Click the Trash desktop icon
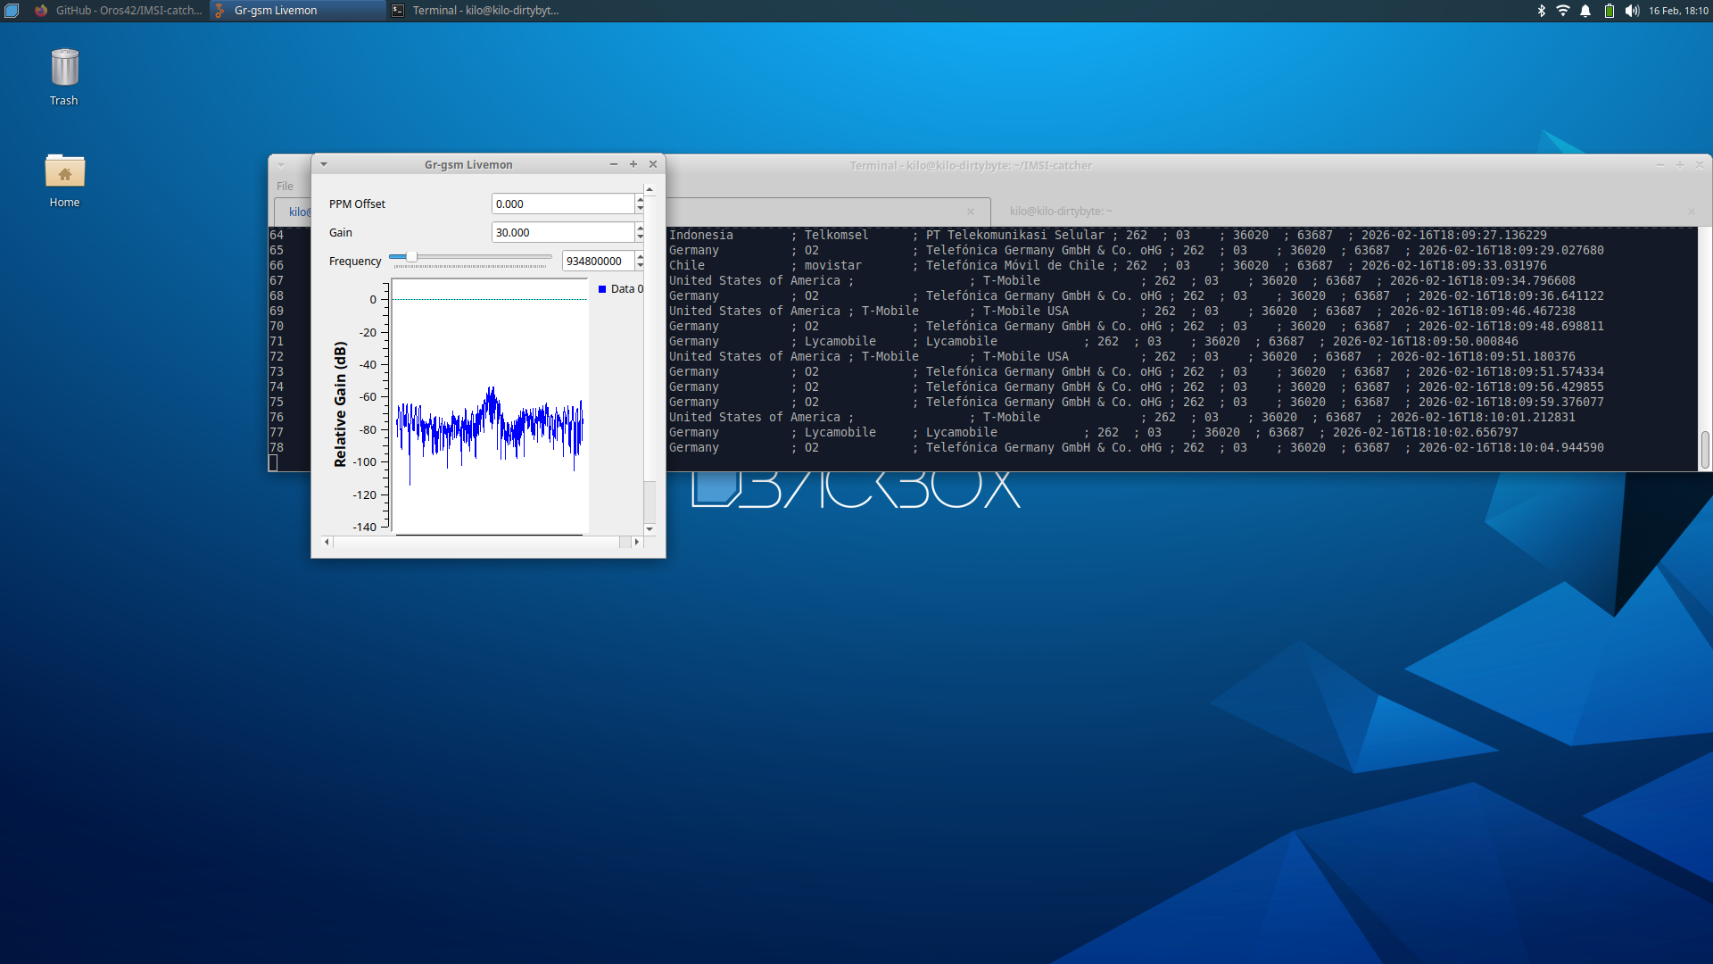1713x964 pixels. click(x=64, y=70)
